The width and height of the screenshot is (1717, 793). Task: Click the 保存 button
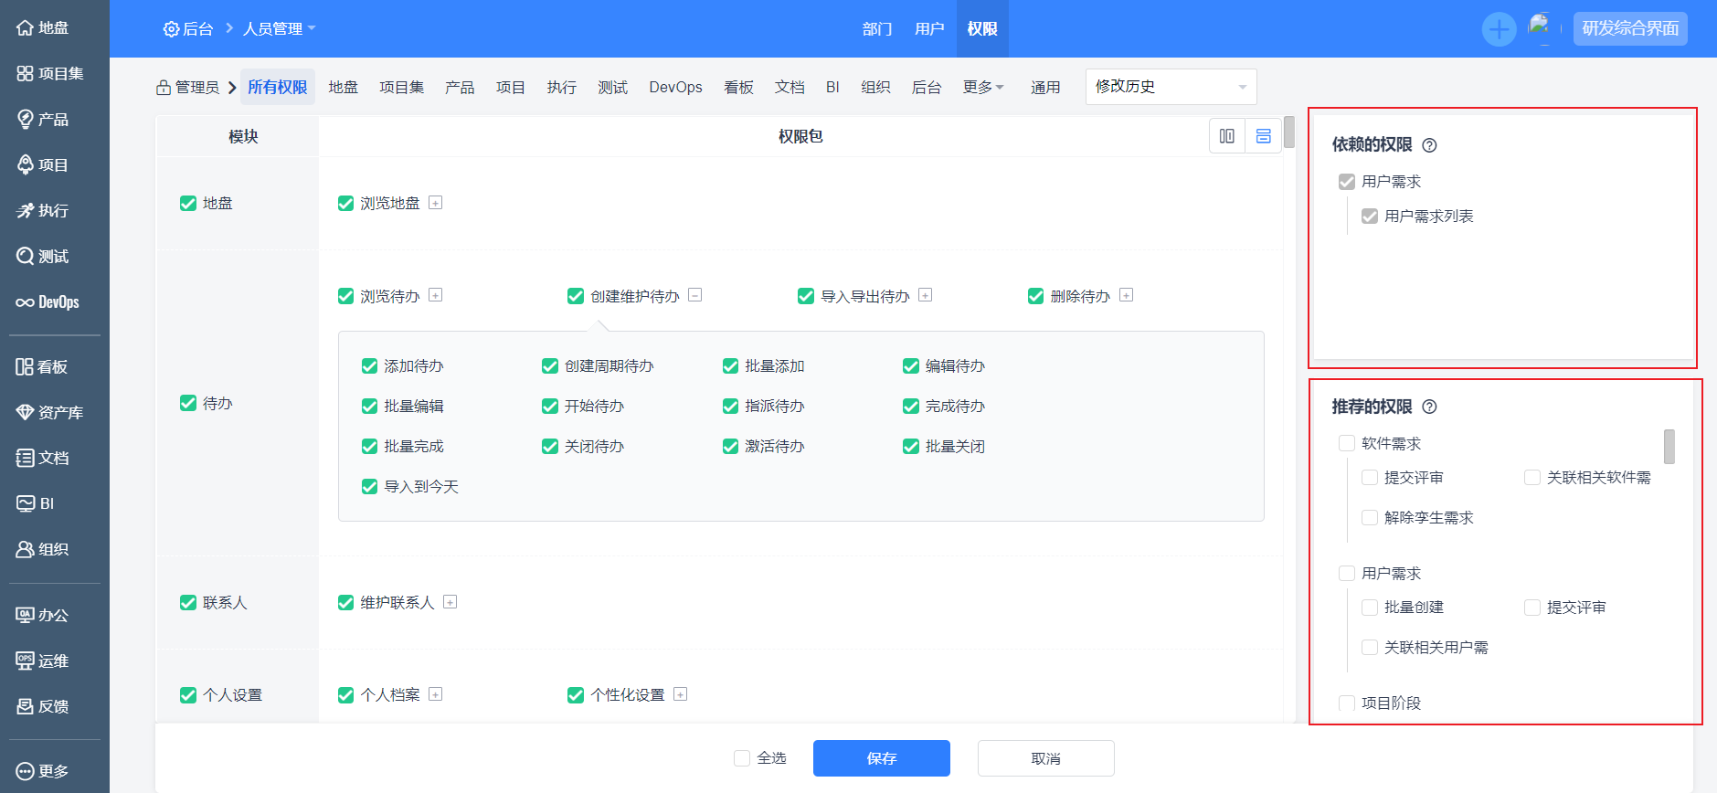(x=881, y=758)
